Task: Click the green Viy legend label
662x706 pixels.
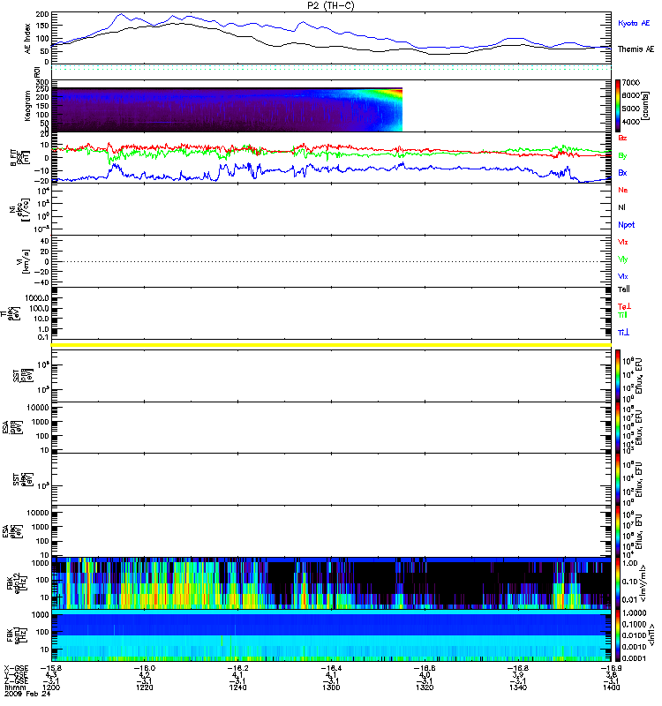Action: point(623,259)
